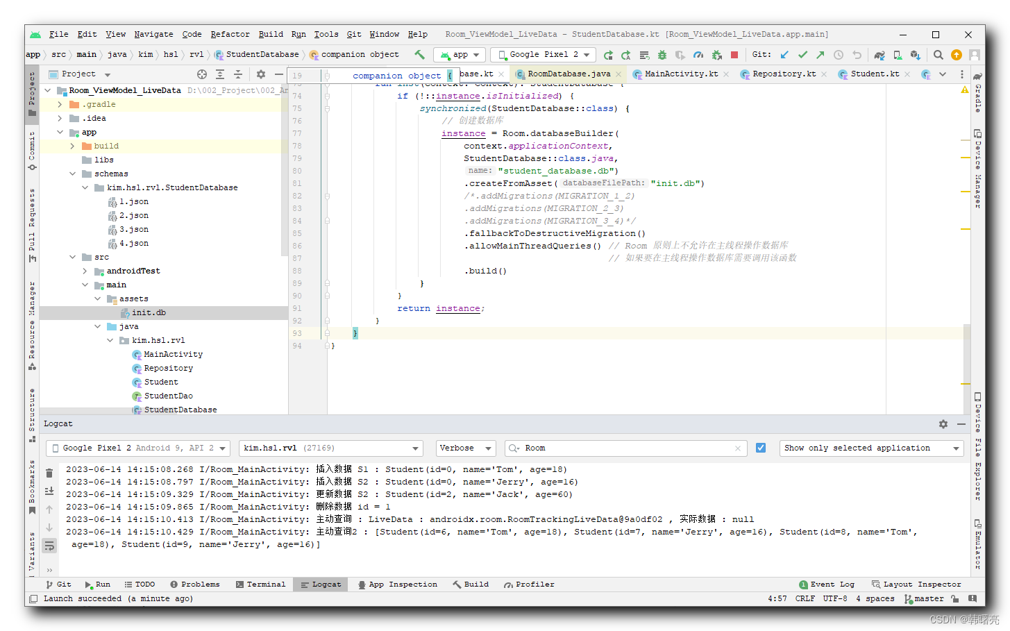Sync project with Gradle files icon
Viewport: 1010px width, 631px height.
[879, 55]
